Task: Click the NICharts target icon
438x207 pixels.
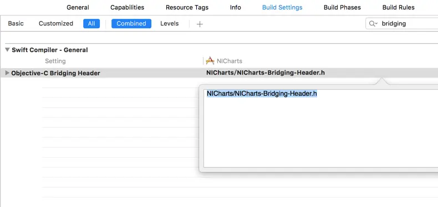Action: click(210, 61)
